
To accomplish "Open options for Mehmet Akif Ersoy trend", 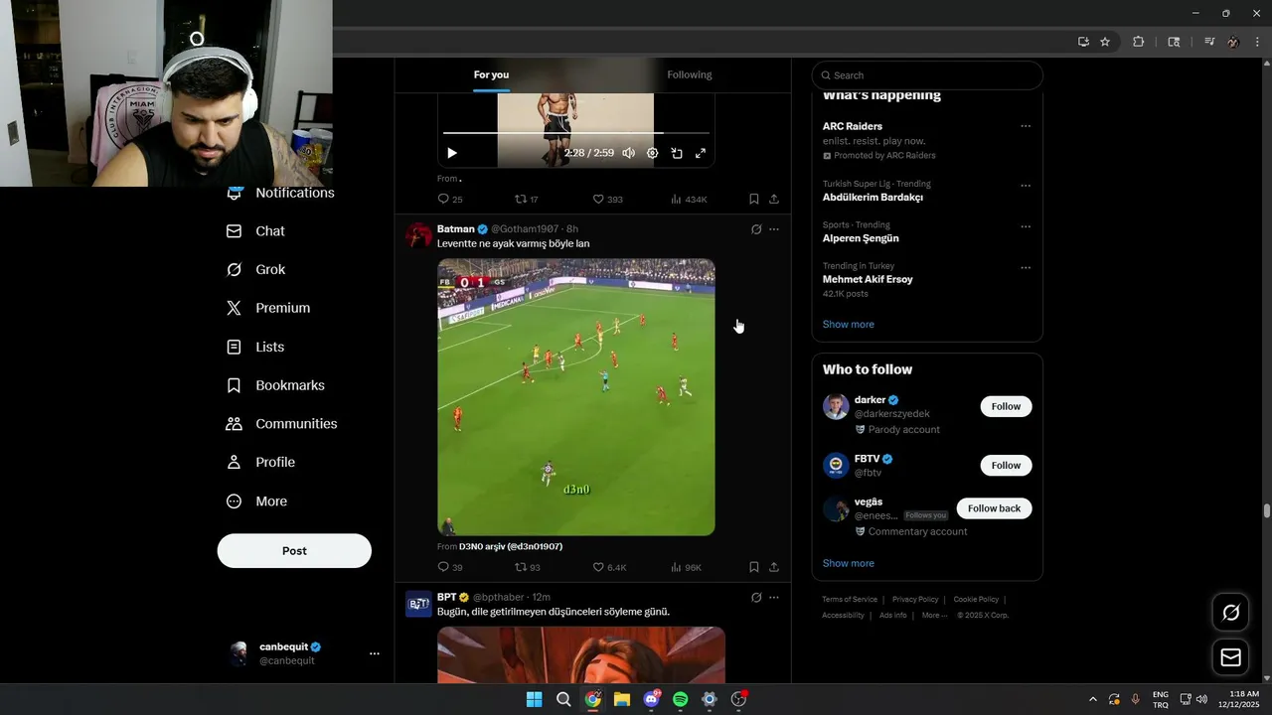I will (1026, 268).
